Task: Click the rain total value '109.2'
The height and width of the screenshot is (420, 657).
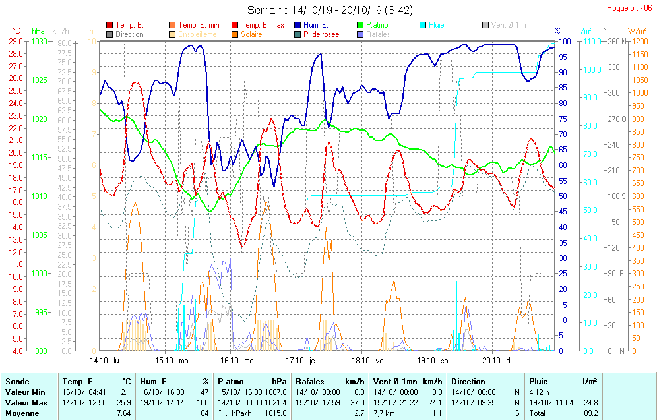Action: pyautogui.click(x=588, y=413)
